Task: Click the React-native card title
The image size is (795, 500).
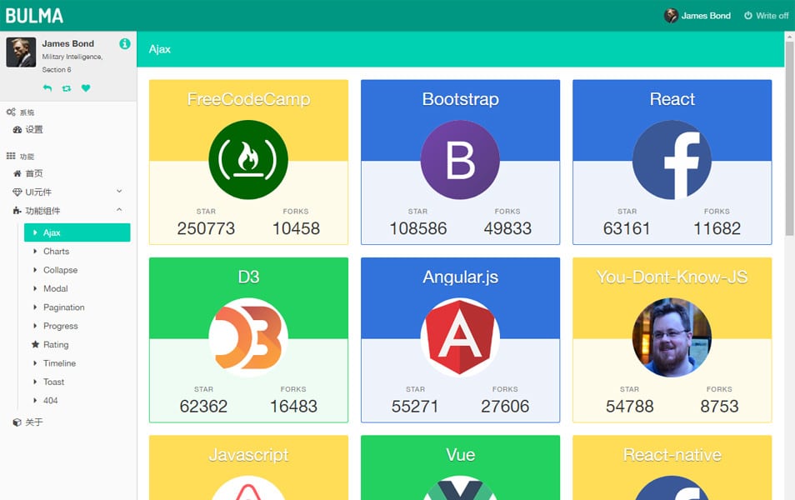Action: [672, 455]
